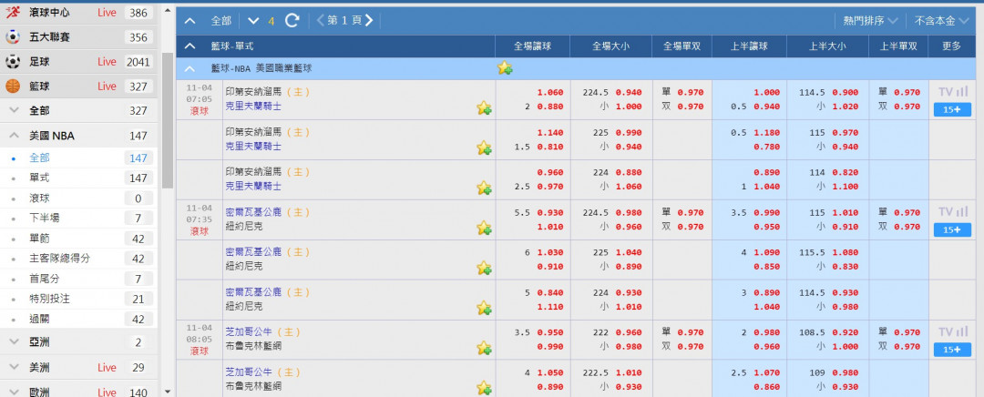Select the 五大聯賽 soccer ball icon
Viewport: 984px width, 397px height.
pyautogui.click(x=13, y=37)
